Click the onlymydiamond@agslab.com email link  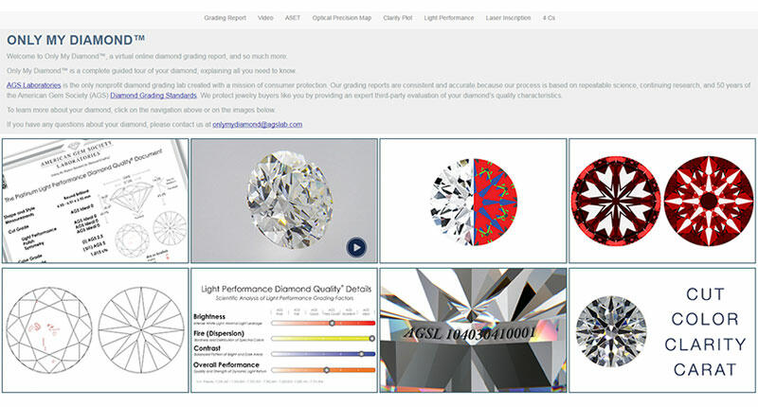[x=257, y=124]
